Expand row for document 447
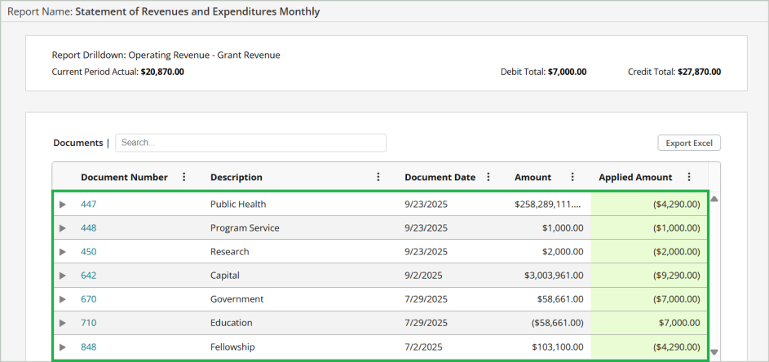 point(63,204)
